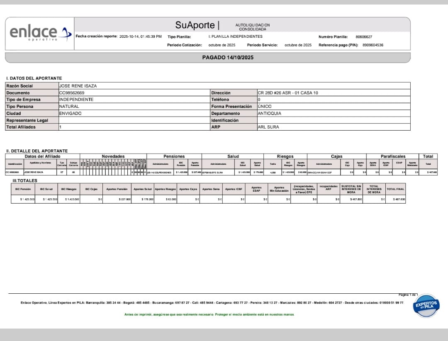Screen dimensions: 448x341
Task: Select the Referencia pago PIN 8909604536
Action: (373, 45)
